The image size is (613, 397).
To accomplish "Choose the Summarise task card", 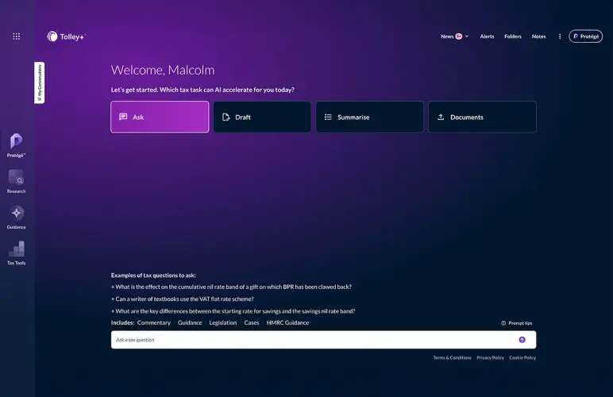I will (x=369, y=117).
